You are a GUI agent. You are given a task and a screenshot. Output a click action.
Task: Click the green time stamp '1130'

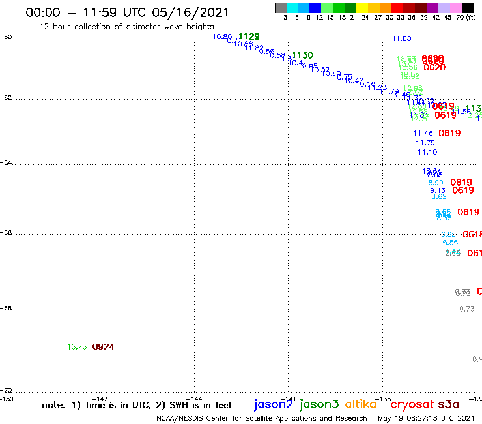(302, 55)
